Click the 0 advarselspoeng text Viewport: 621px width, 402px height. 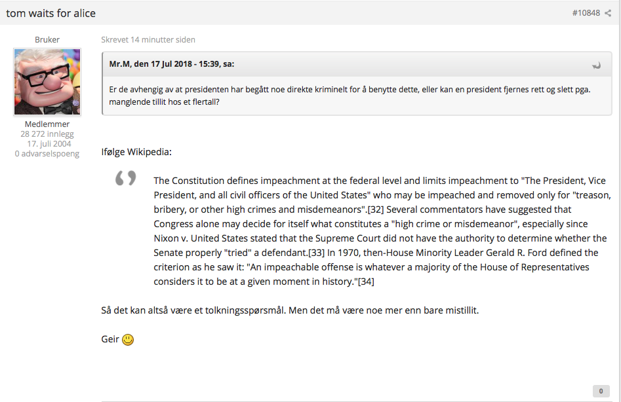tap(47, 154)
